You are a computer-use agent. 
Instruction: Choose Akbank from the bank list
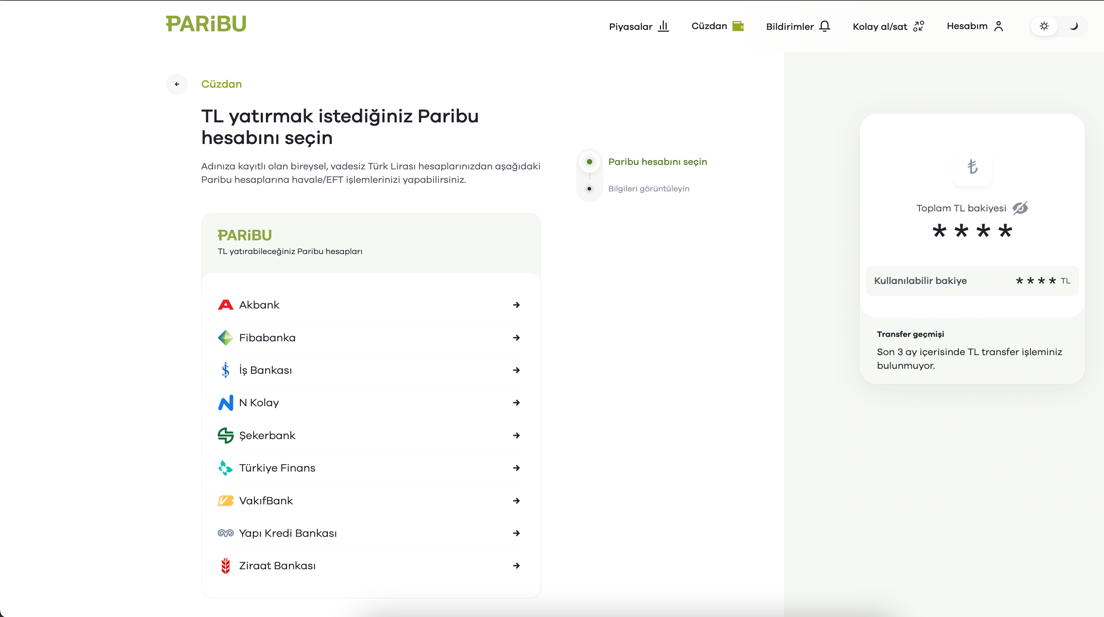pos(371,305)
